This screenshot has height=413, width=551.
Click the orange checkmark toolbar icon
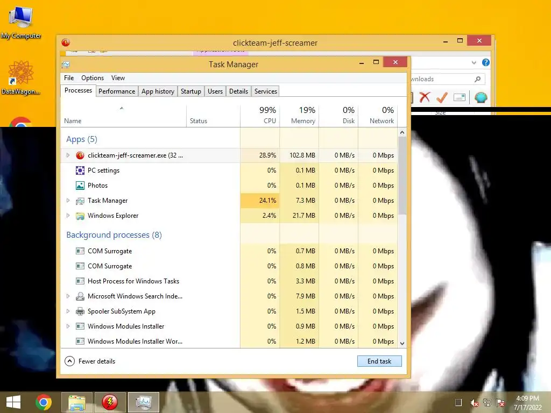coord(442,97)
